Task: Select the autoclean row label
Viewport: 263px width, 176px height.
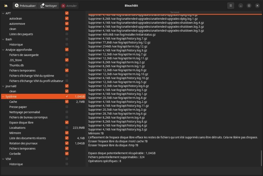Action: 16,18
